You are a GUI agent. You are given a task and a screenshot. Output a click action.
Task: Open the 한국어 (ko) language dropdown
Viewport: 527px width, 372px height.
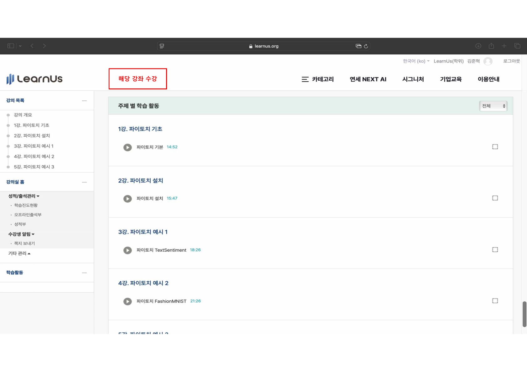415,61
